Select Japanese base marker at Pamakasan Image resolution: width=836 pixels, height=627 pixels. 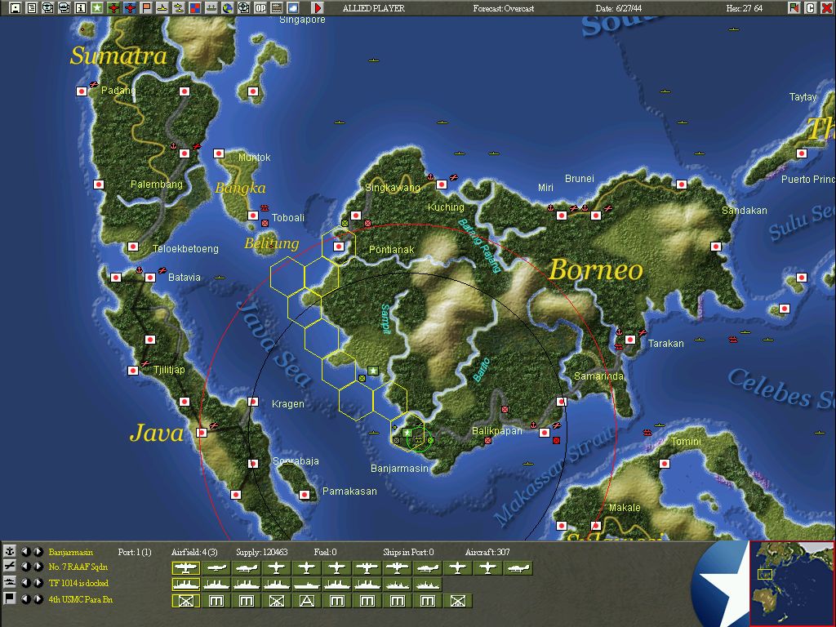tap(305, 495)
